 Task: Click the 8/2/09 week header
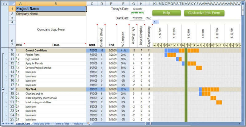189,34
